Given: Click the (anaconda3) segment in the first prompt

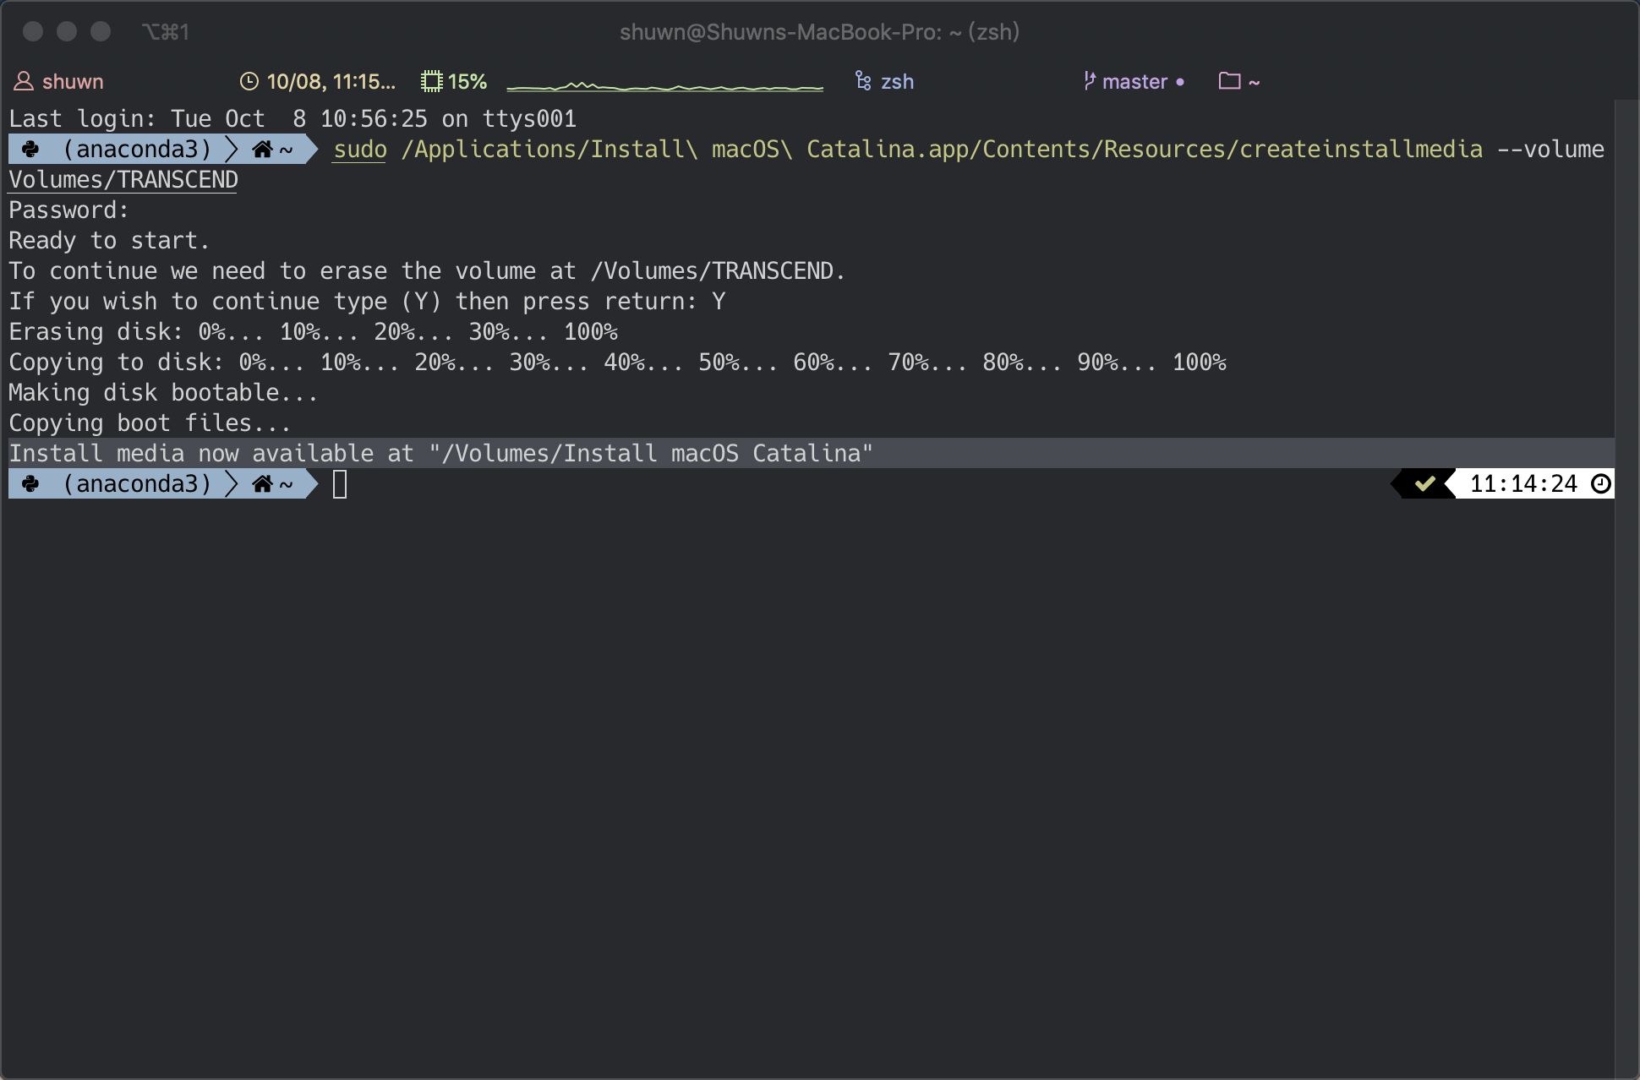Looking at the screenshot, I should pos(137,150).
